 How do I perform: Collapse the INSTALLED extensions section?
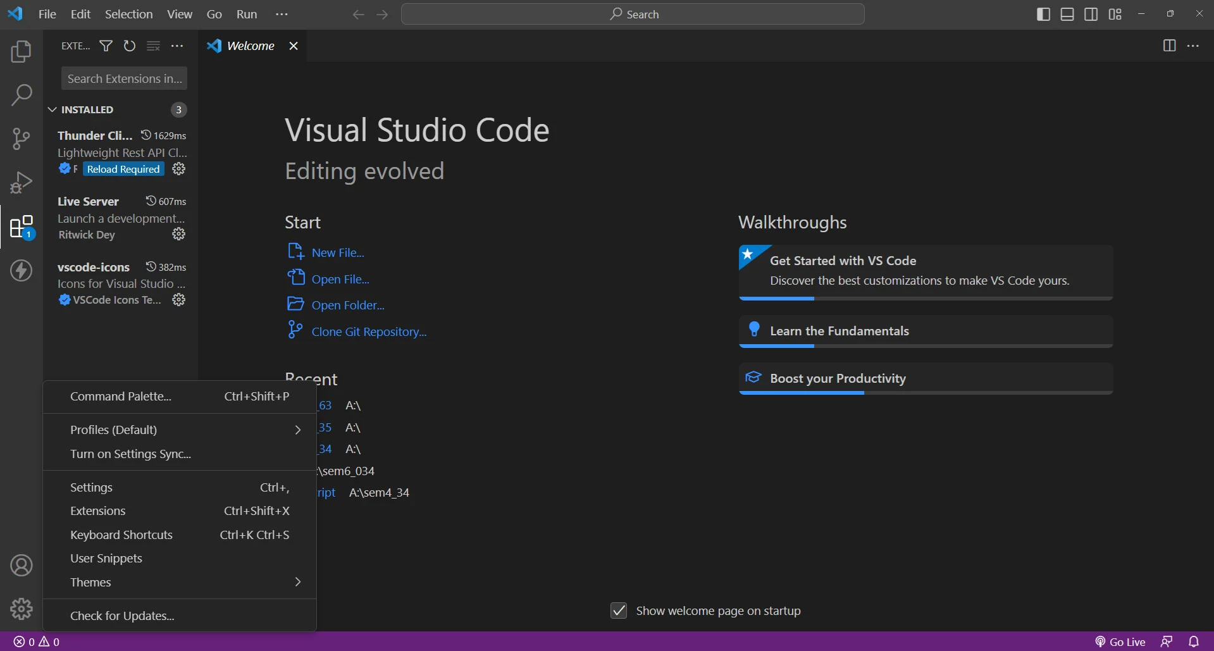(53, 109)
